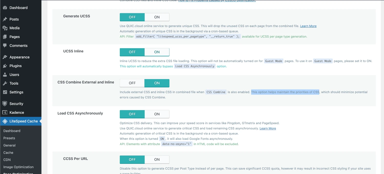Click the highlighted text about CSS priorities
The height and width of the screenshot is (174, 384).
tap(285, 92)
